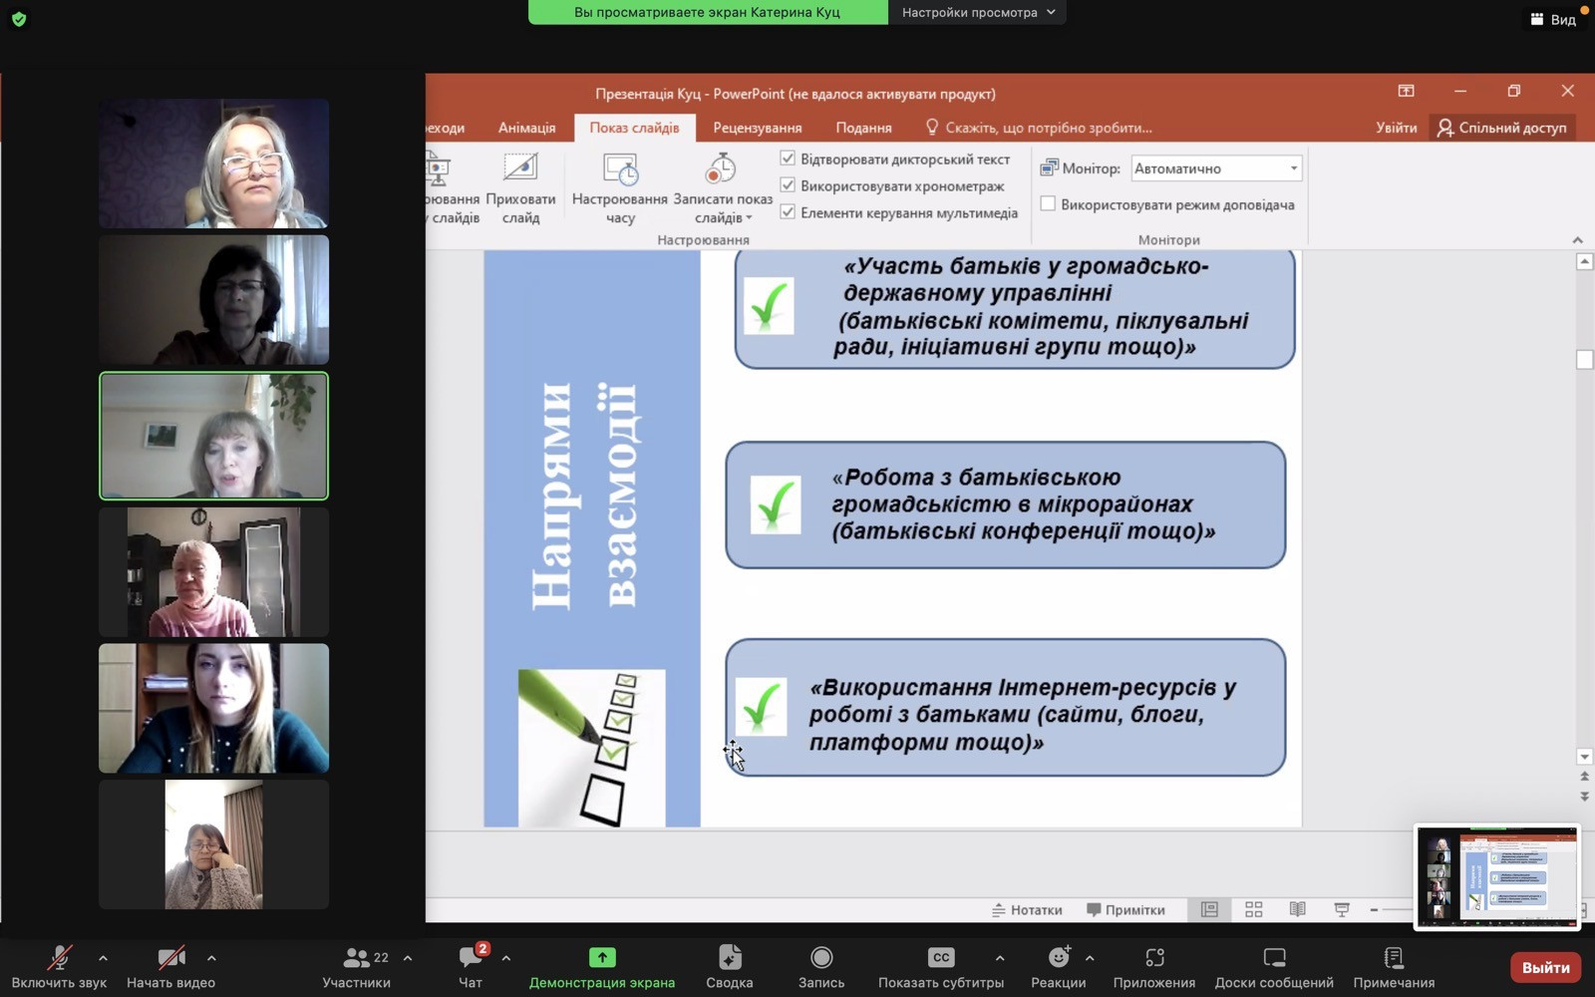Collapse the PowerPoint ribbon
Viewport: 1595px width, 997px height.
pyautogui.click(x=1577, y=240)
